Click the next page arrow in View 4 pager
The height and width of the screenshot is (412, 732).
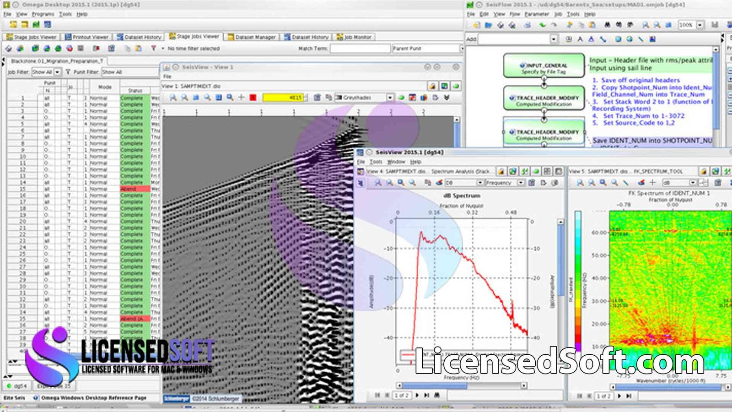coord(417,395)
